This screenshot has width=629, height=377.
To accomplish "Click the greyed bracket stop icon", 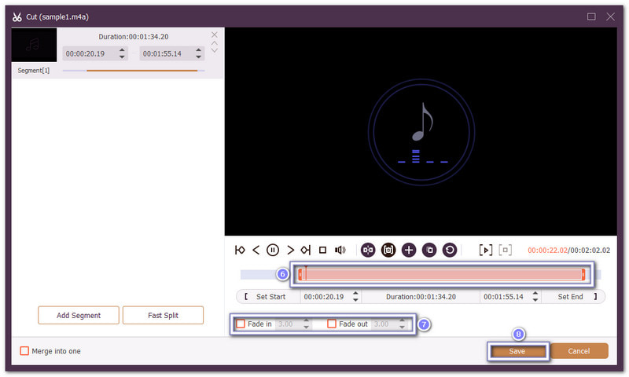I will (505, 250).
